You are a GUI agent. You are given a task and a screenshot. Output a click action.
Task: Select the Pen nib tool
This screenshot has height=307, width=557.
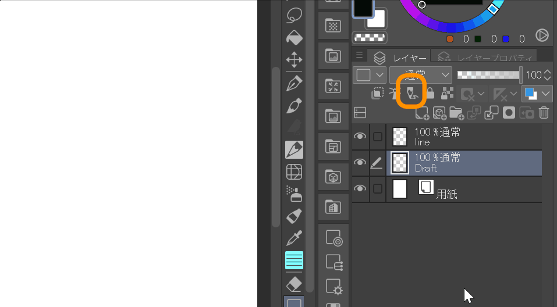294,84
